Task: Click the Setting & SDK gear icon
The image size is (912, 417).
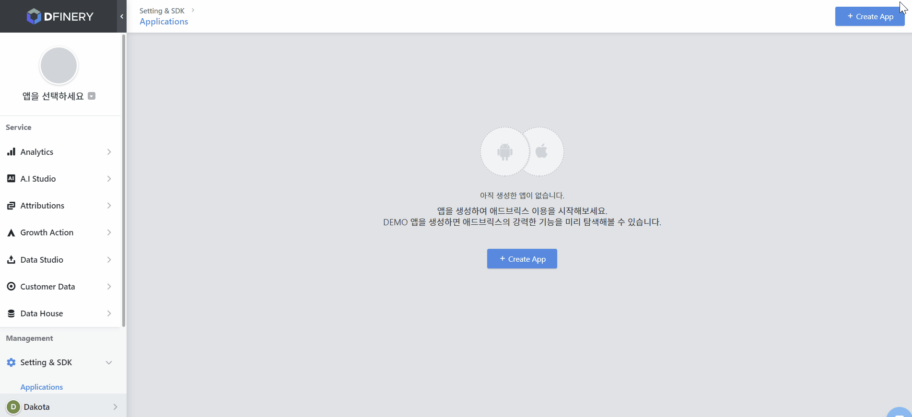Action: coord(11,362)
